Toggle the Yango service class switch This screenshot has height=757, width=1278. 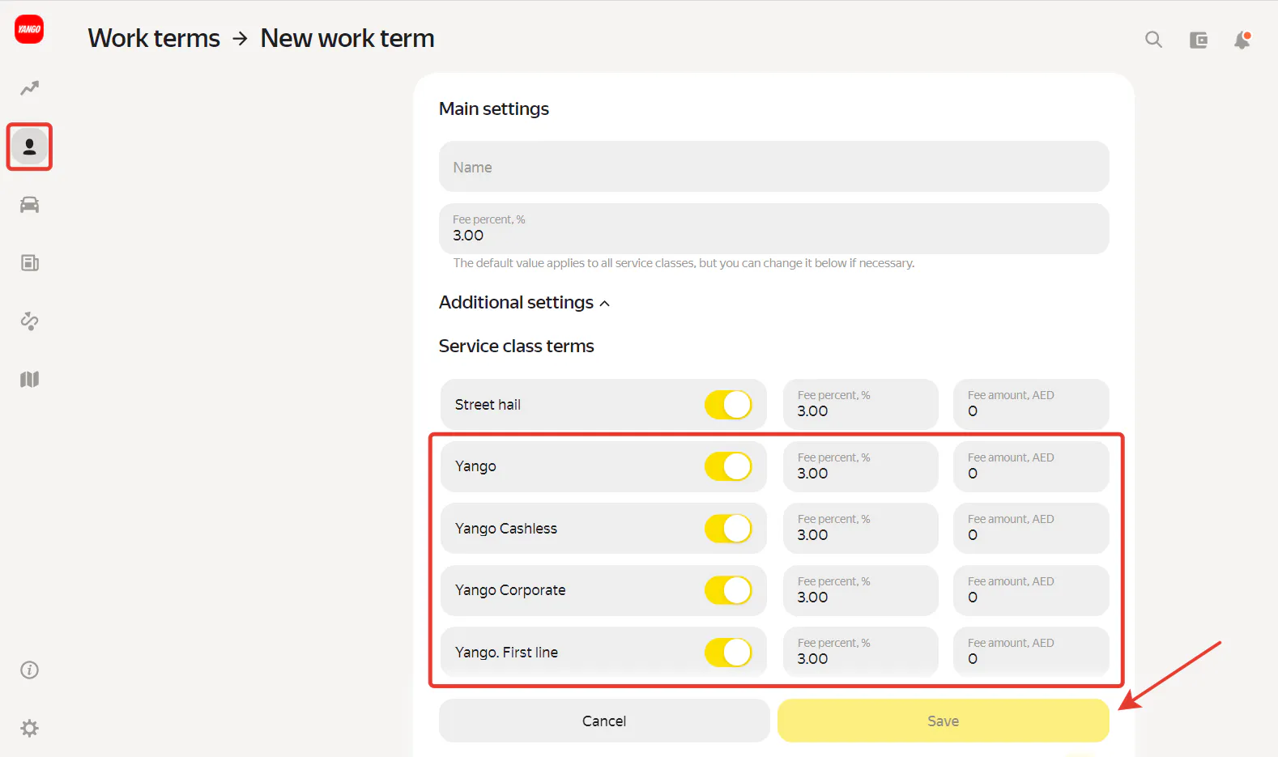tap(728, 466)
